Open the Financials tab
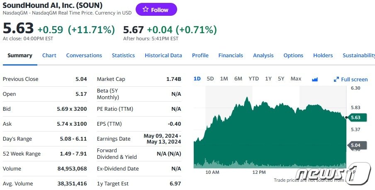The image size is (375, 190). 231,55
